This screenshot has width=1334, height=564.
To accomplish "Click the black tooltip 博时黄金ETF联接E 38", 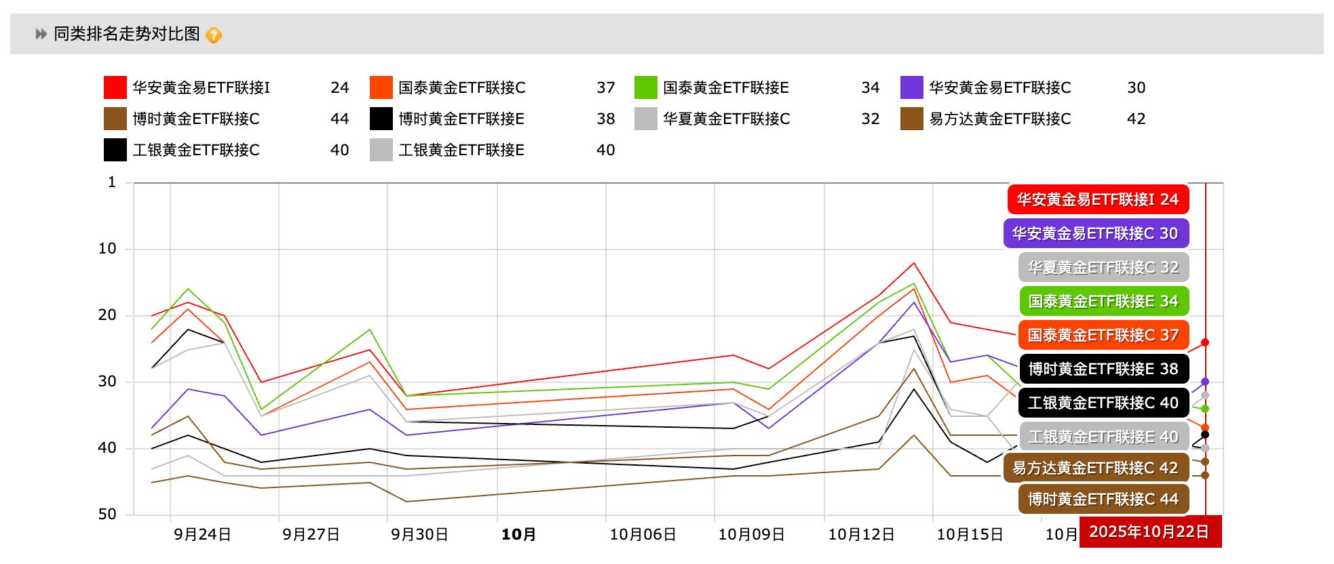I will (x=1104, y=369).
